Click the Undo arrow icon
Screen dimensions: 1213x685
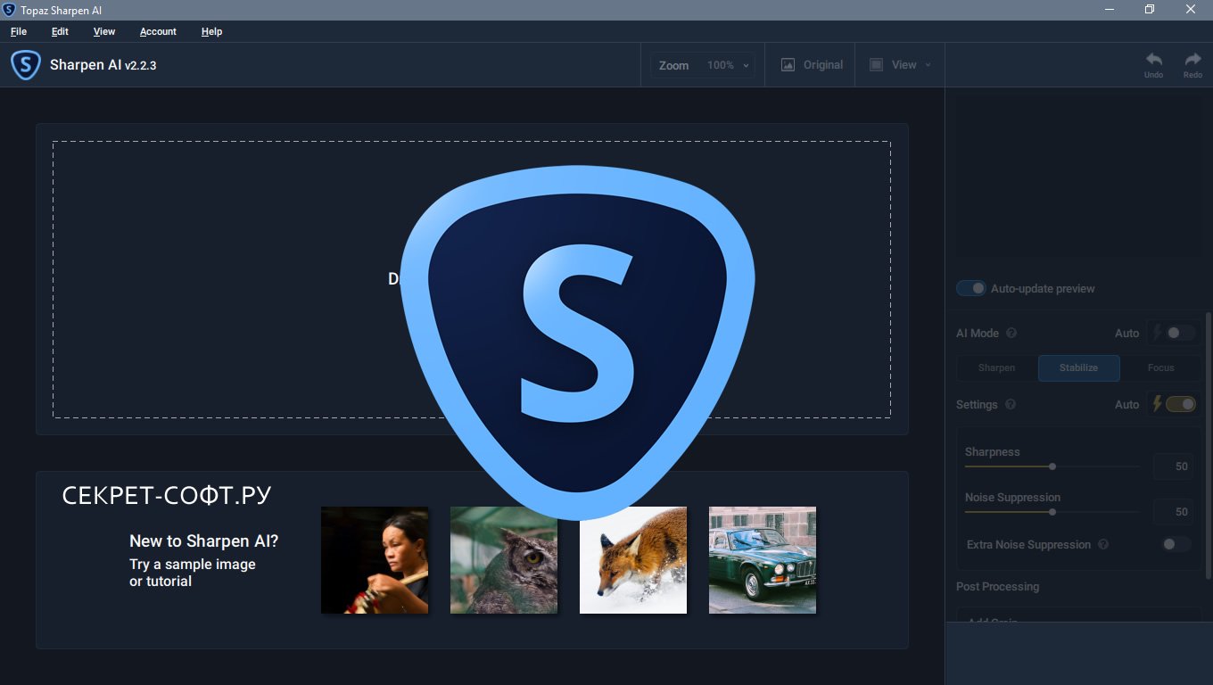pyautogui.click(x=1153, y=60)
